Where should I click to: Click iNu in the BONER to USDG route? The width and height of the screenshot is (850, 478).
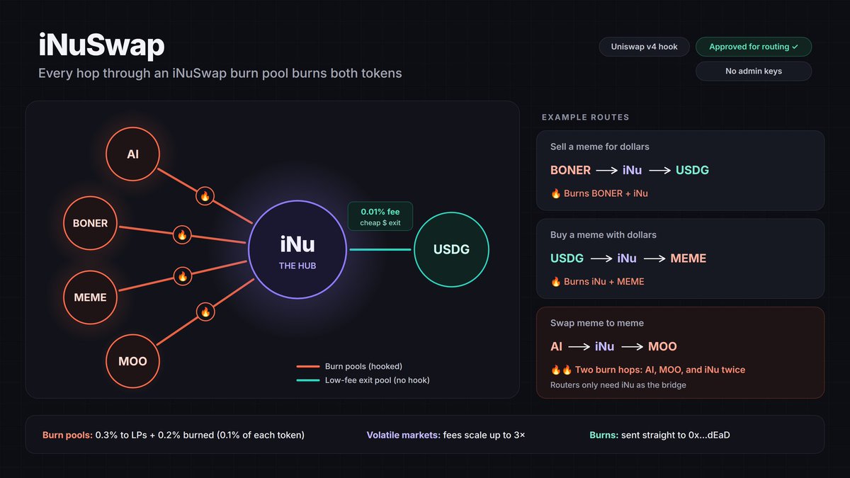[633, 170]
